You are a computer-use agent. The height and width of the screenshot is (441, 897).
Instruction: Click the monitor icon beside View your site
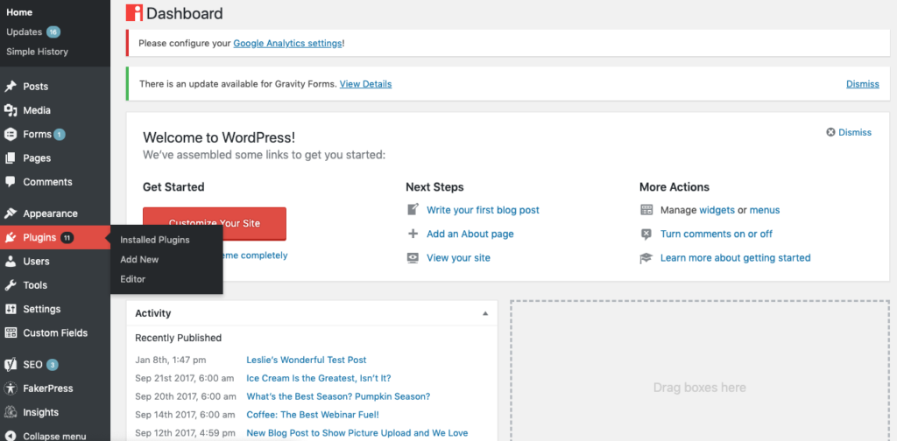click(x=413, y=257)
